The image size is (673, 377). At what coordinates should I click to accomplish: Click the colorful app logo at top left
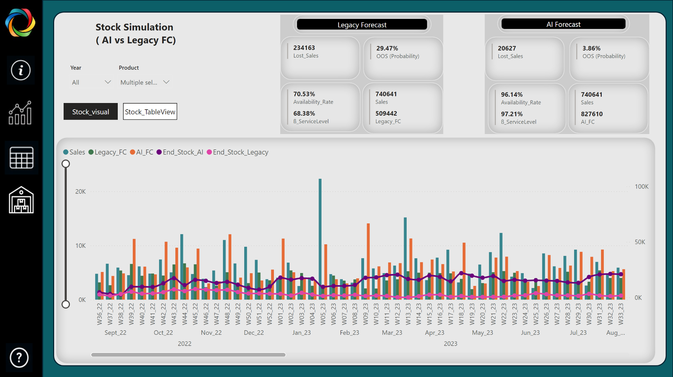(x=20, y=22)
